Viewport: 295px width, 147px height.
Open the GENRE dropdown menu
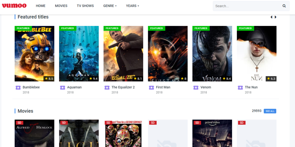point(110,6)
